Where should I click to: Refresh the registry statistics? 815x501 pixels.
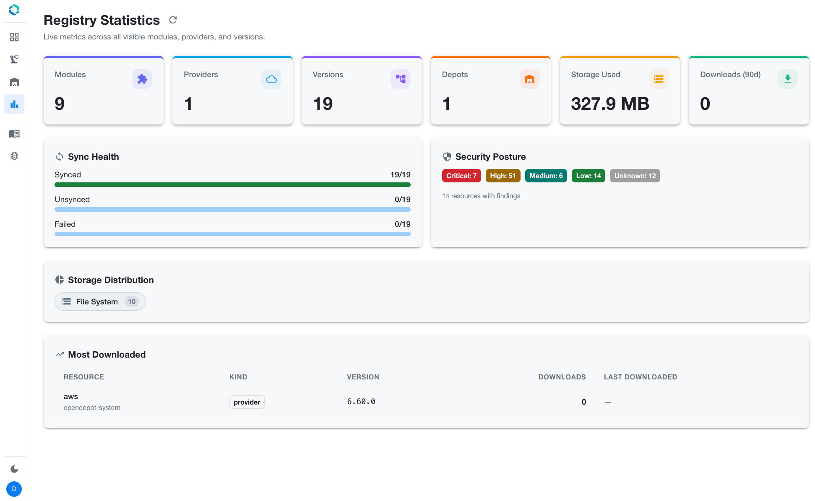click(x=173, y=20)
